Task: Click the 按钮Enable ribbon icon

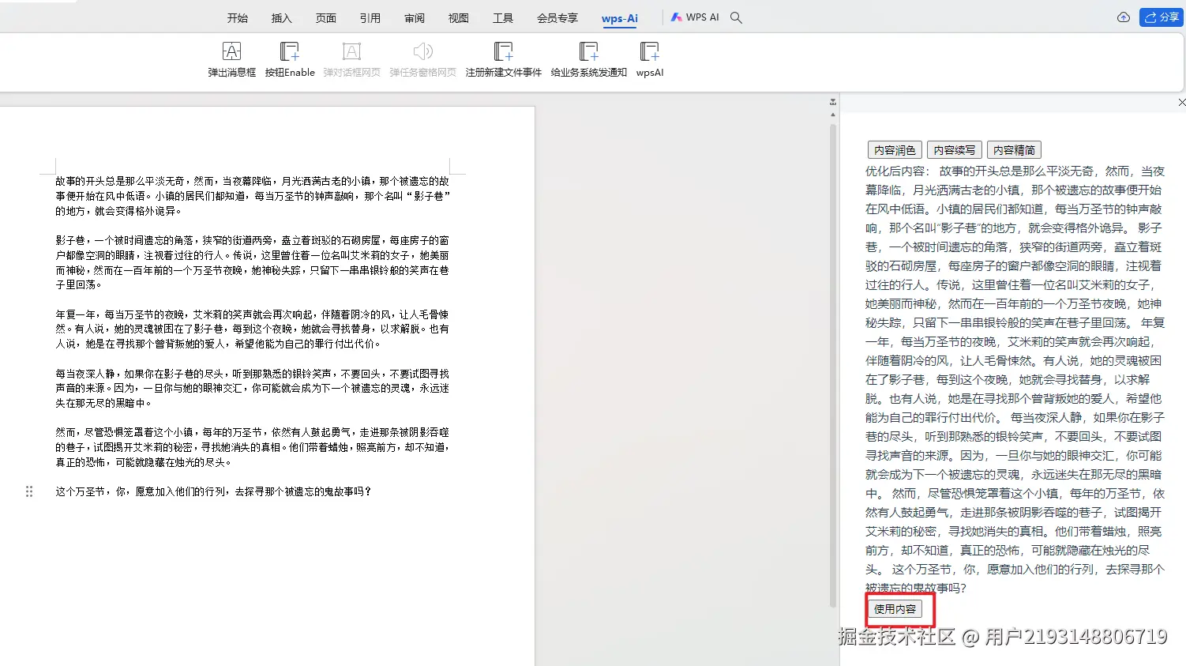Action: (x=290, y=52)
